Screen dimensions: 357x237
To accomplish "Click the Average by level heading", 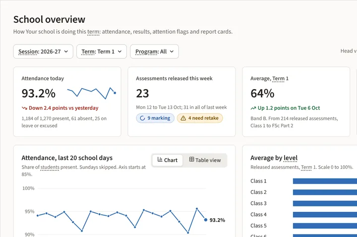I will [274, 158].
